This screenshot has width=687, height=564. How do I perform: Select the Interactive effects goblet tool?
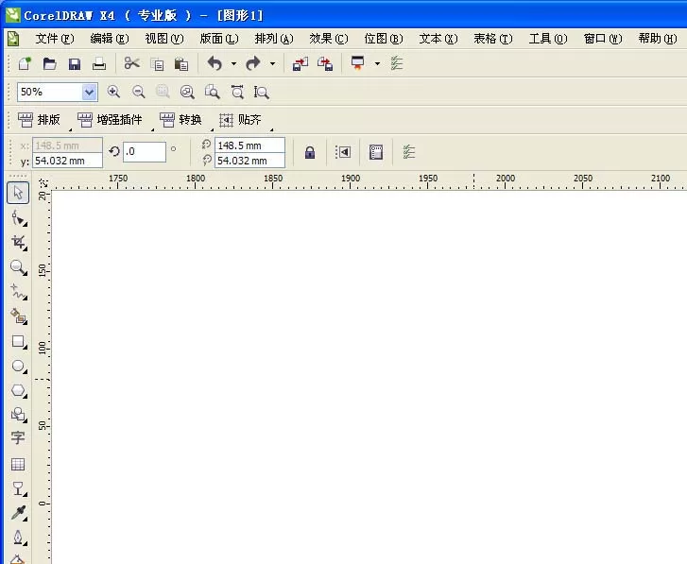click(18, 488)
